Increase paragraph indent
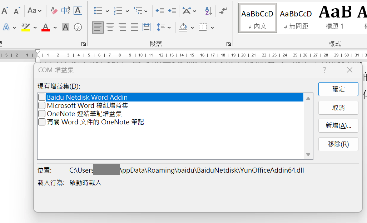The width and height of the screenshot is (367, 223). click(x=172, y=10)
